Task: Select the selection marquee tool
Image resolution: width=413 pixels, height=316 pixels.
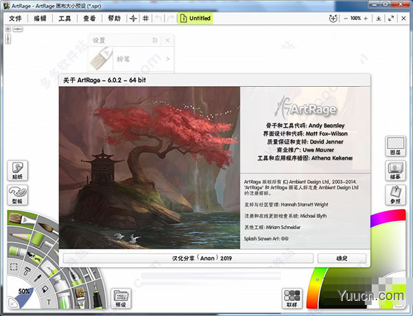Action: (x=14, y=267)
